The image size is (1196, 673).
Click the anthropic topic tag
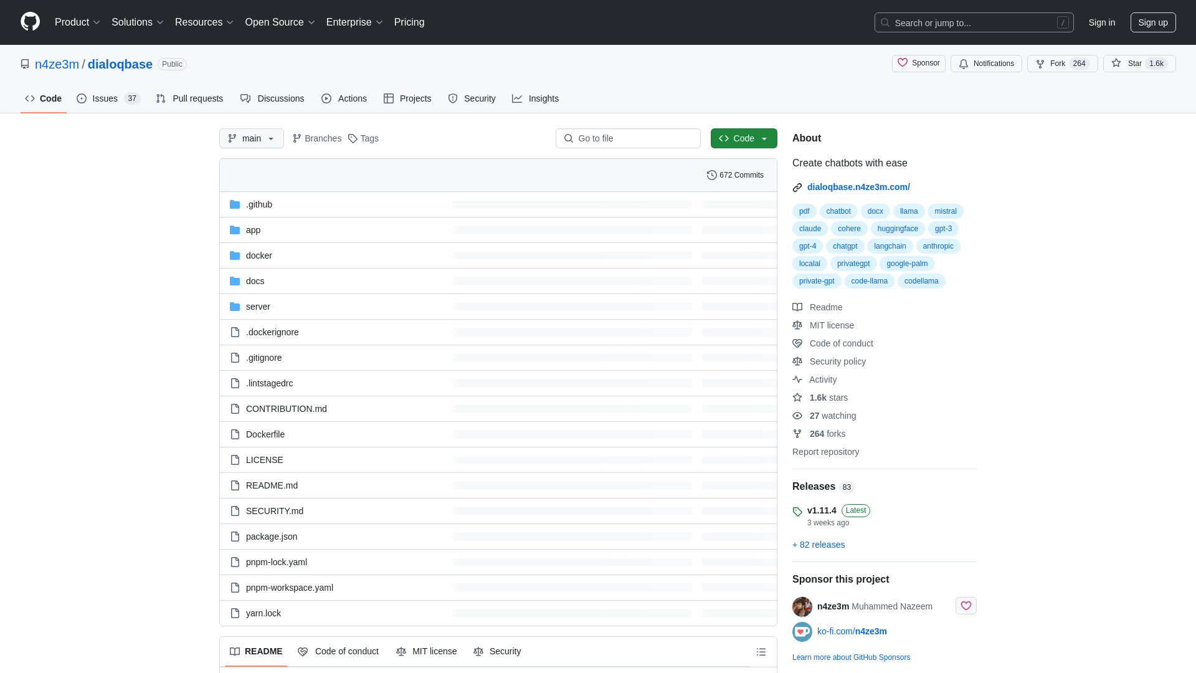938,246
